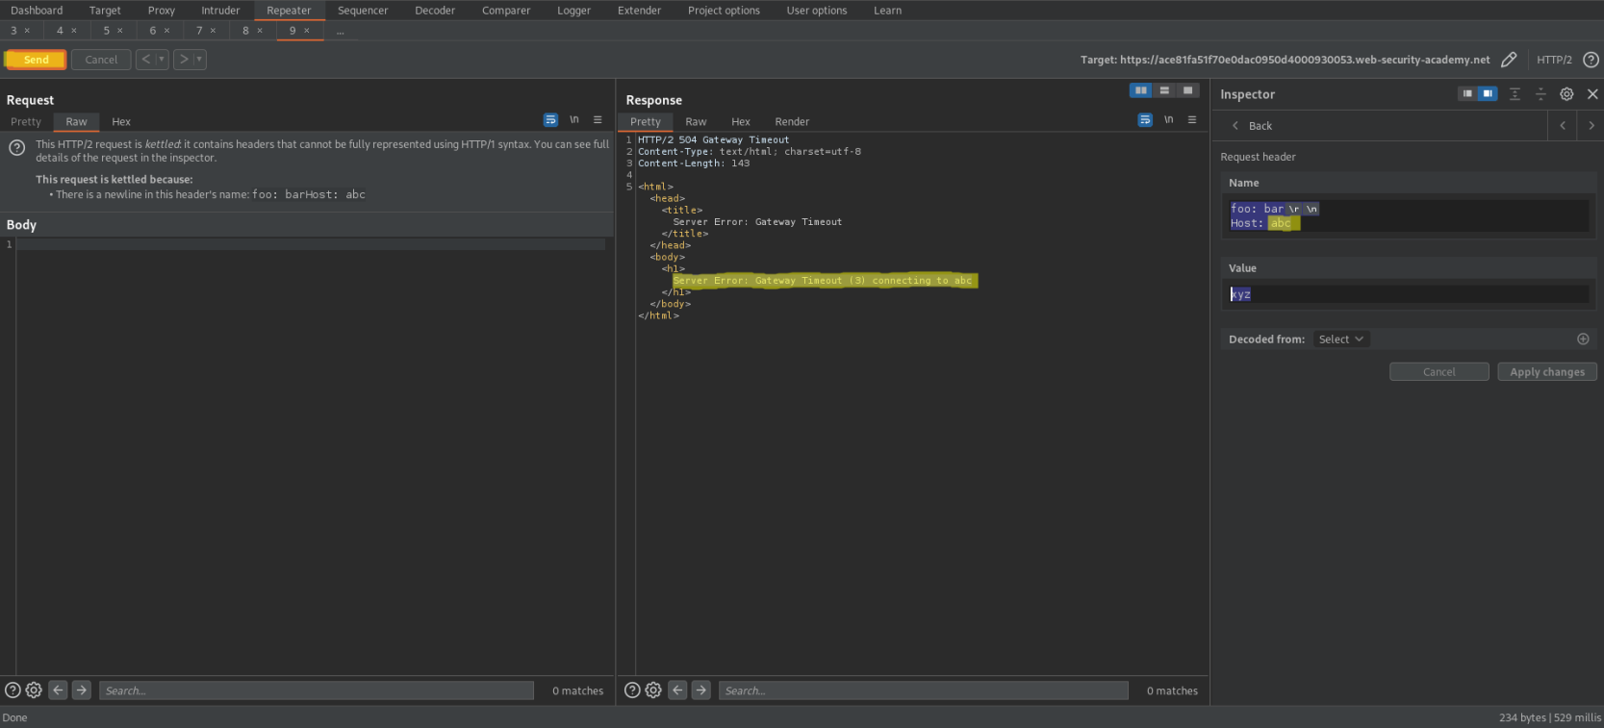
Task: Click the kettled request info icon
Action: point(17,148)
